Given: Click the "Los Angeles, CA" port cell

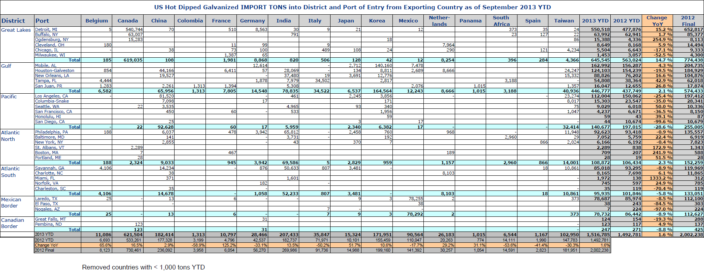Looking at the screenshot, I should pyautogui.click(x=51, y=96).
